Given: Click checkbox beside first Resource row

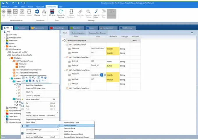Looking at the screenshot, I should 69,48.
